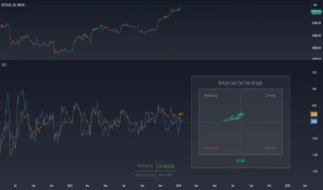
Task: Click 2023 on the time axis
Action: point(70,186)
